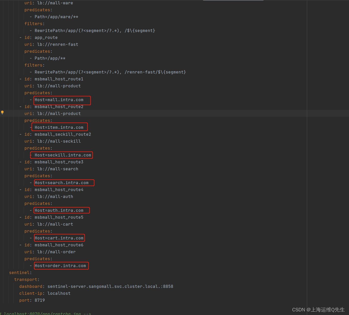Select 'Host=auth.intra.com' predicate text
The width and height of the screenshot is (349, 315).
click(59, 211)
